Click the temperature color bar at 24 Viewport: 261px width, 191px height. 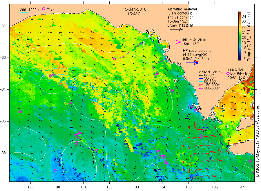[x=240, y=16]
